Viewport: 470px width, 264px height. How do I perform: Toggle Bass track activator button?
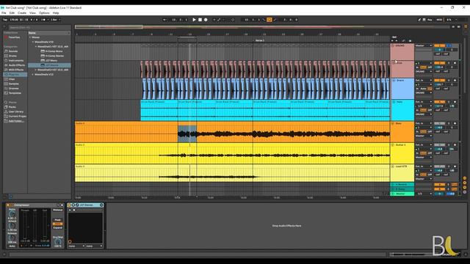pyautogui.click(x=439, y=123)
